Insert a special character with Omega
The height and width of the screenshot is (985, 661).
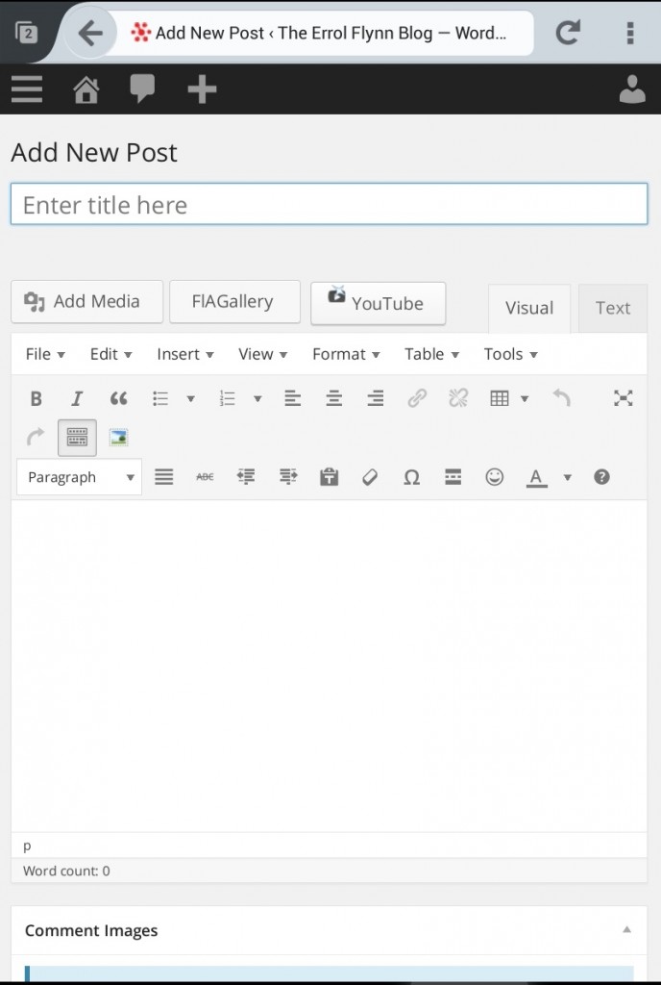[x=411, y=477]
